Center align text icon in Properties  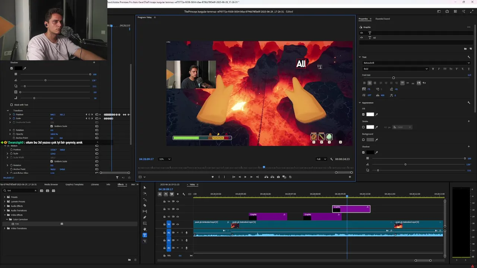point(370,83)
